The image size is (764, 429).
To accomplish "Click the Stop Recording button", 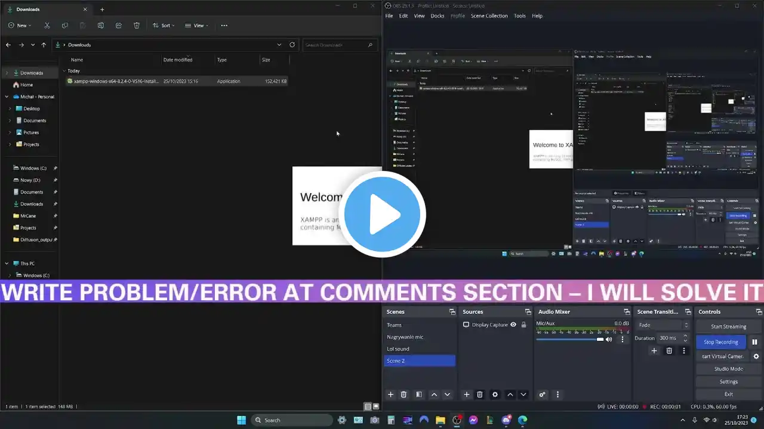I will (721, 342).
